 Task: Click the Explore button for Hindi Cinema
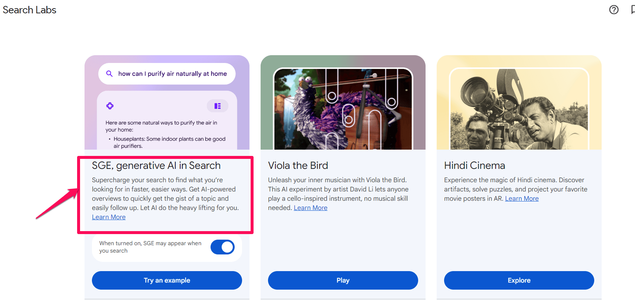coord(519,280)
